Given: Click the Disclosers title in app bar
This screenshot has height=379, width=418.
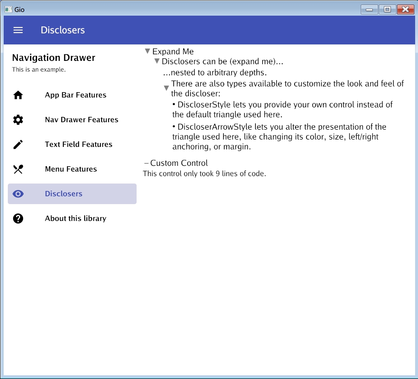Looking at the screenshot, I should pos(63,30).
